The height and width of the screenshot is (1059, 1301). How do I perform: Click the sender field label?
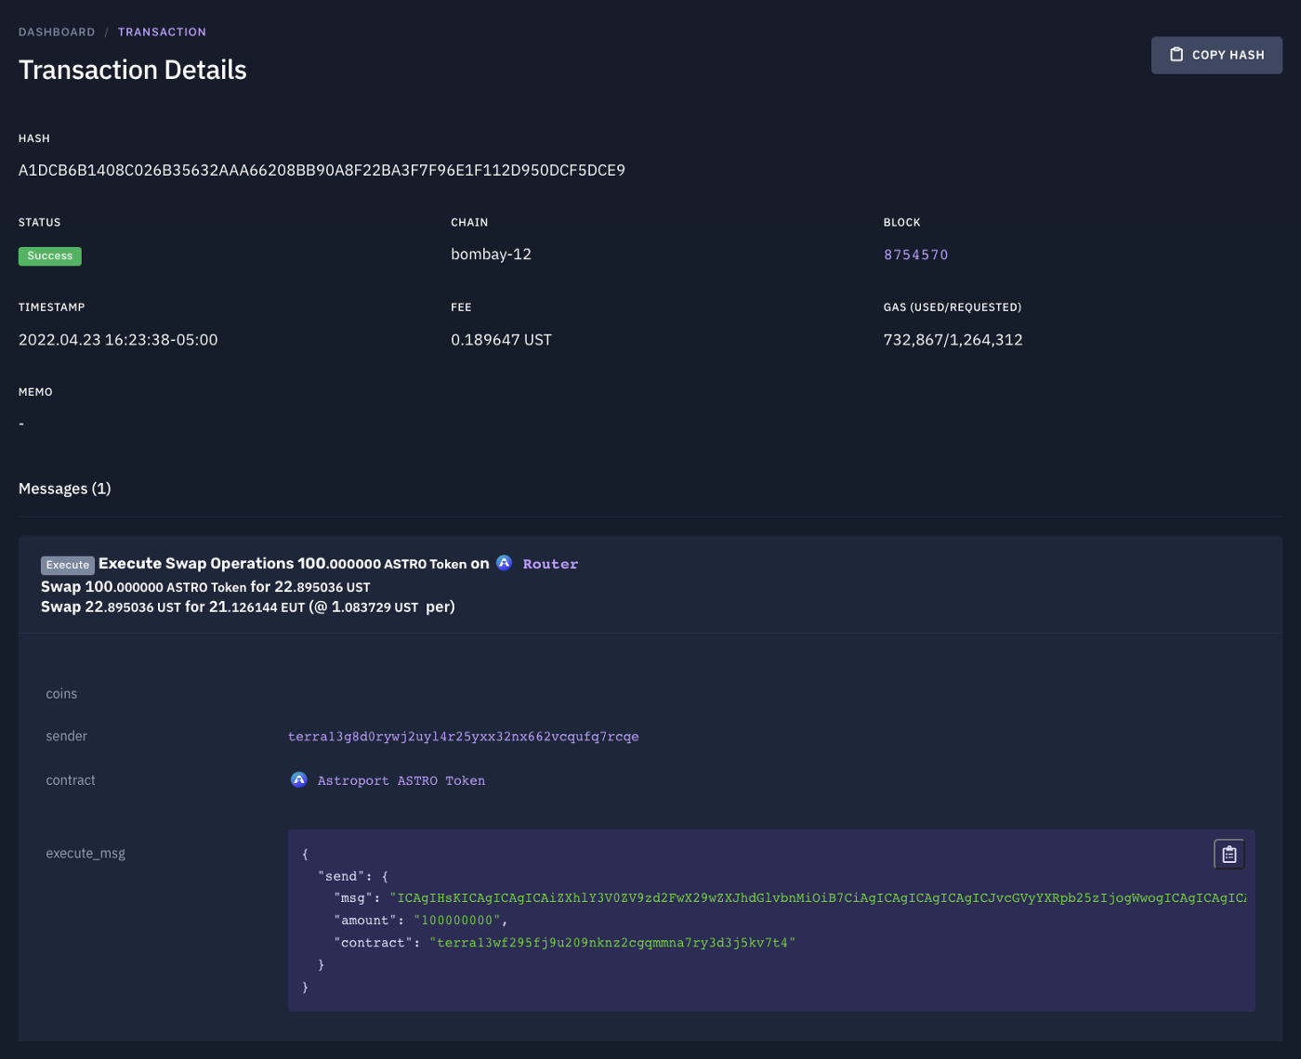pos(66,736)
